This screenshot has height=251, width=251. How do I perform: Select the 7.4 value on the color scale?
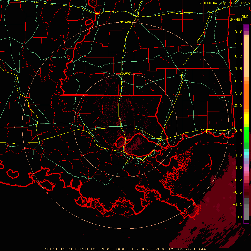(238, 69)
